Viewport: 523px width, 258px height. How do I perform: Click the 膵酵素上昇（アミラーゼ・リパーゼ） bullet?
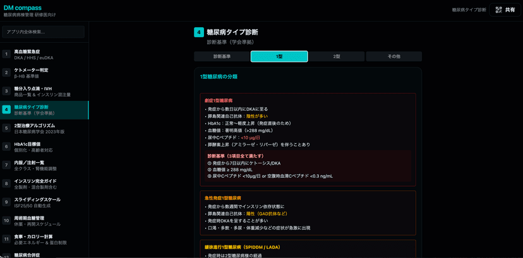(258, 144)
